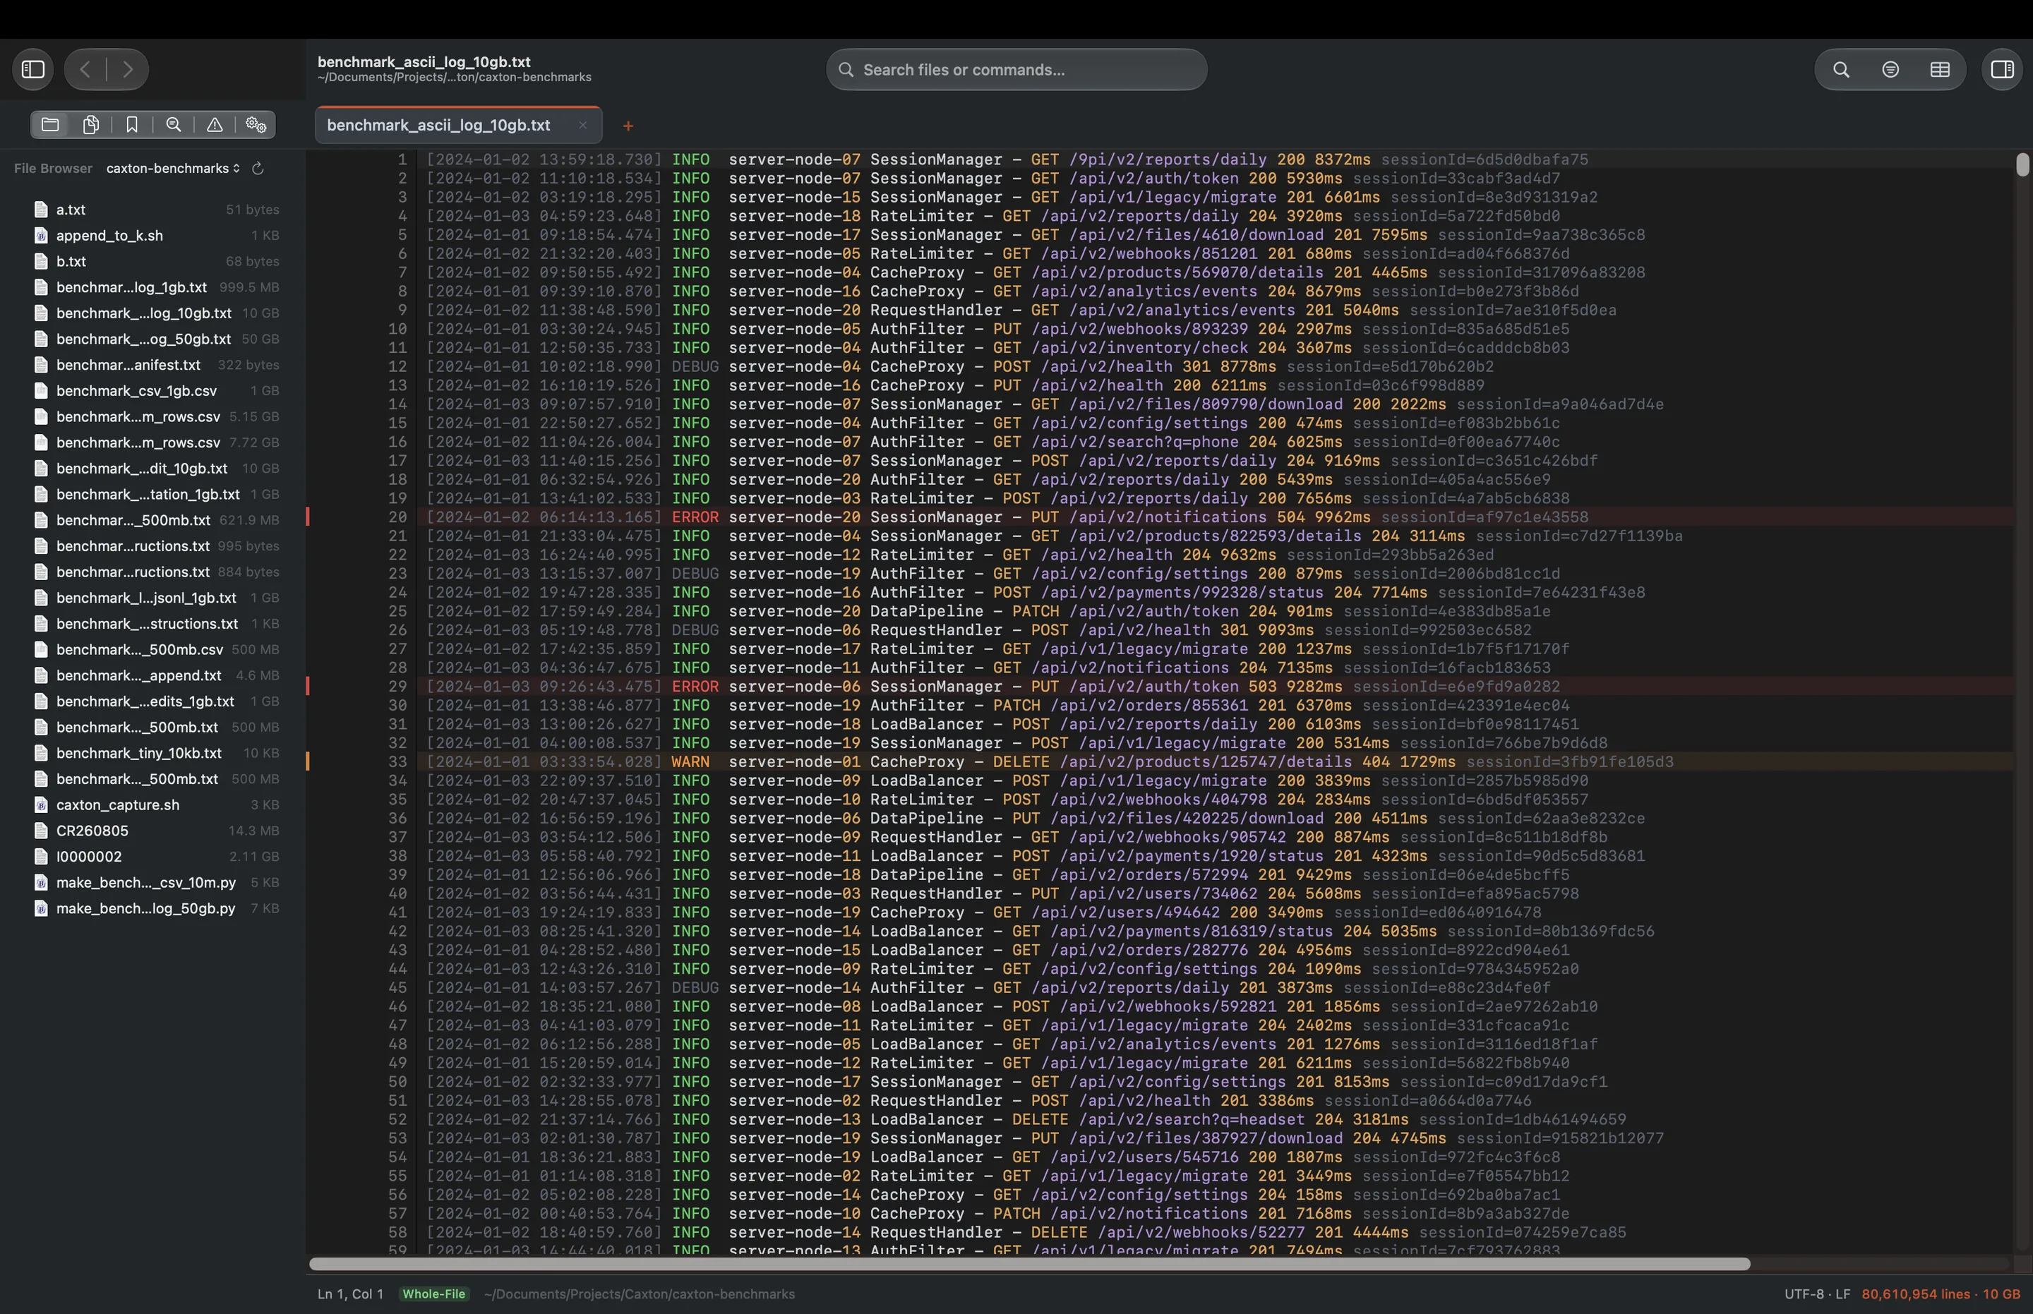This screenshot has height=1314, width=2033.
Task: Select the CR260805 file
Action: click(x=157, y=830)
